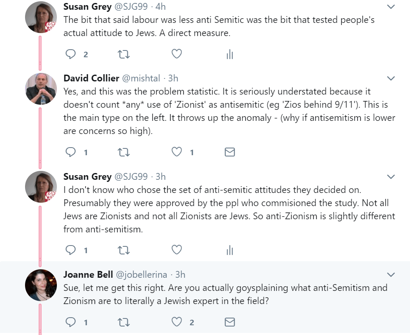The height and width of the screenshot is (335, 410).
Task: Share Joanne Bell's tweet via direct message
Action: tap(230, 323)
